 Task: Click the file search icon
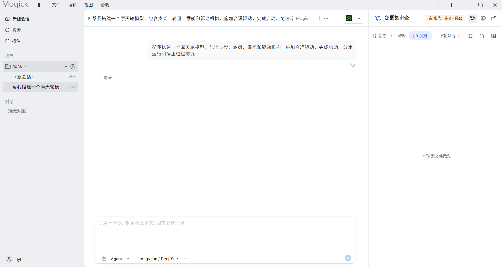482,36
